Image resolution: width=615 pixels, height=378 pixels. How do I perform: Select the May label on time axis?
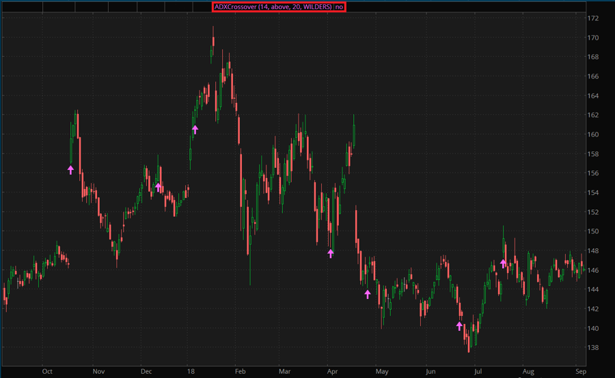click(x=382, y=372)
